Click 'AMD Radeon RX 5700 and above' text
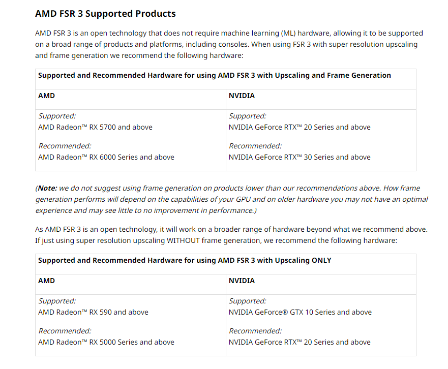The height and width of the screenshot is (369, 448). (95, 127)
